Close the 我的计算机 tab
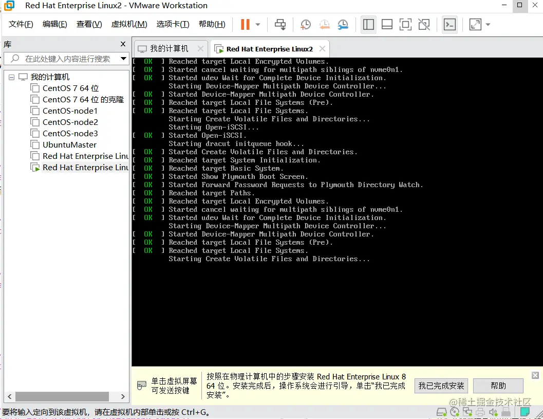The width and height of the screenshot is (543, 419). coord(200,48)
